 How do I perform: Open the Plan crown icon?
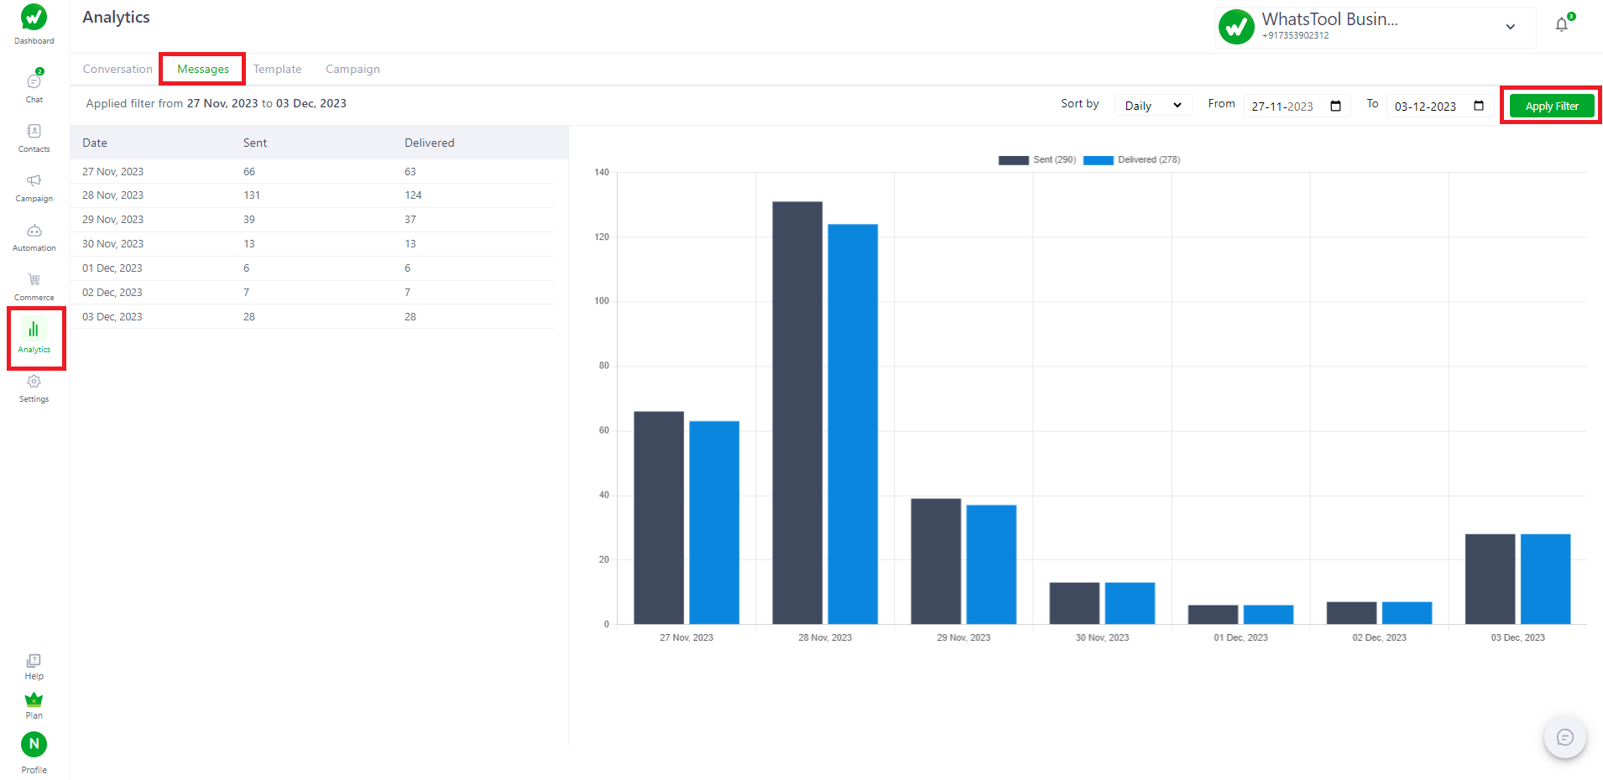point(34,699)
